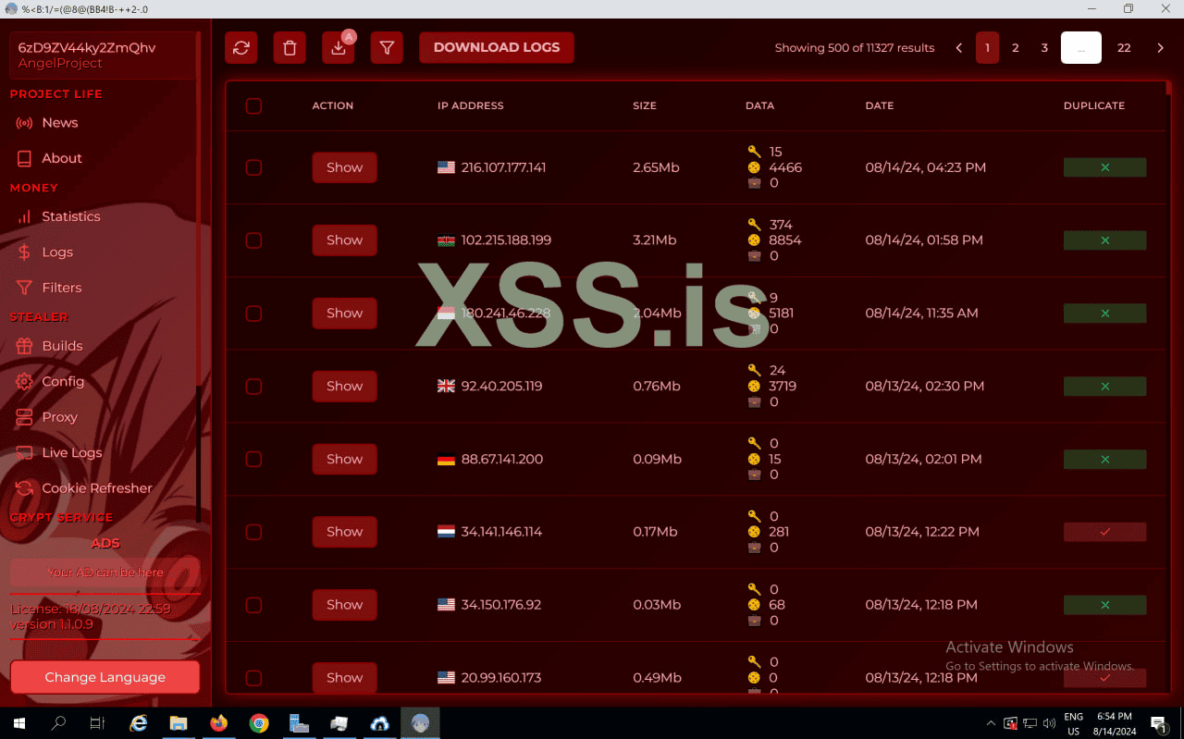Screen dimensions: 1184x739
Task: Select page 3 in pagination
Action: point(1044,48)
